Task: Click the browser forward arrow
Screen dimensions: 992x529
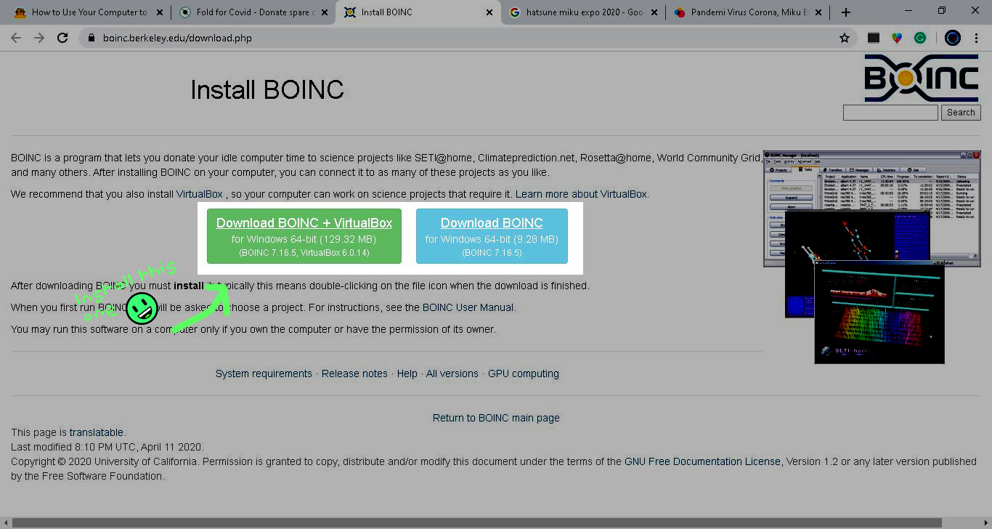Action: pyautogui.click(x=39, y=38)
